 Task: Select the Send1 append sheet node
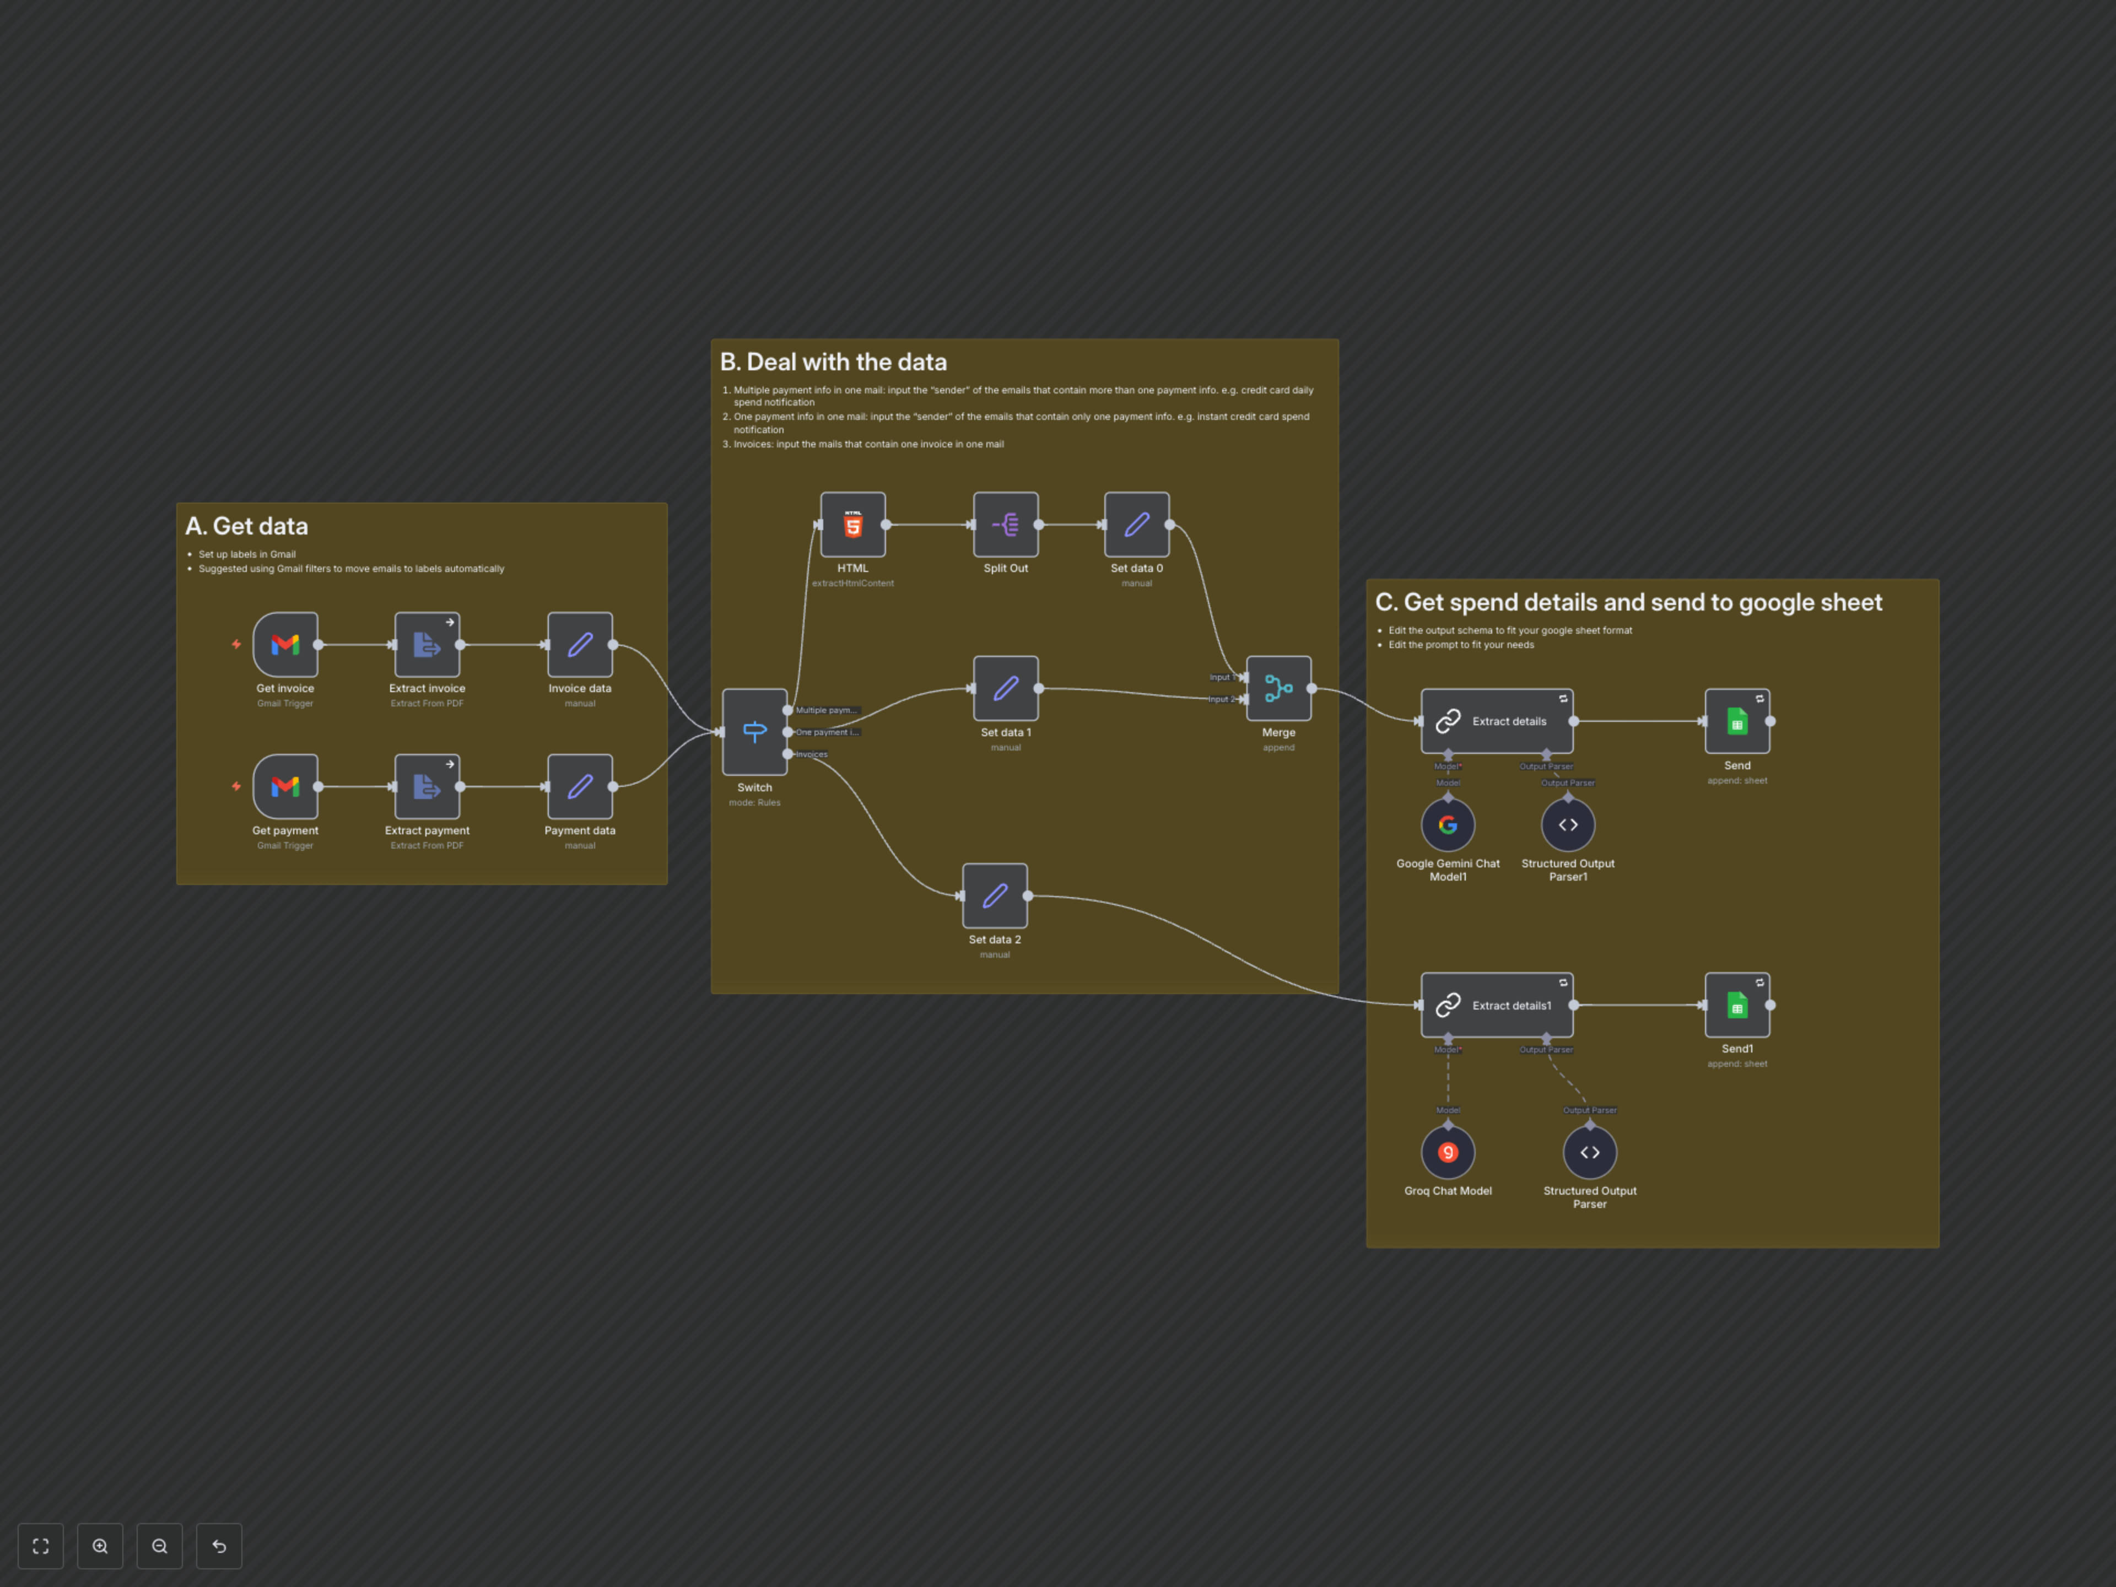(x=1737, y=1006)
